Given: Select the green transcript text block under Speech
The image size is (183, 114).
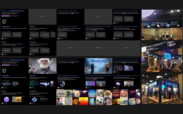Looking at the screenshot, I should pos(34,84).
